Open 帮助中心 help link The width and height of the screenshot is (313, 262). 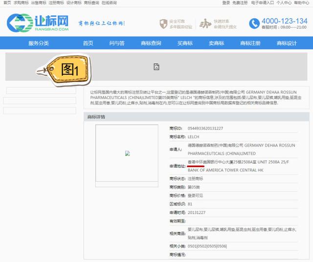click(301, 2)
